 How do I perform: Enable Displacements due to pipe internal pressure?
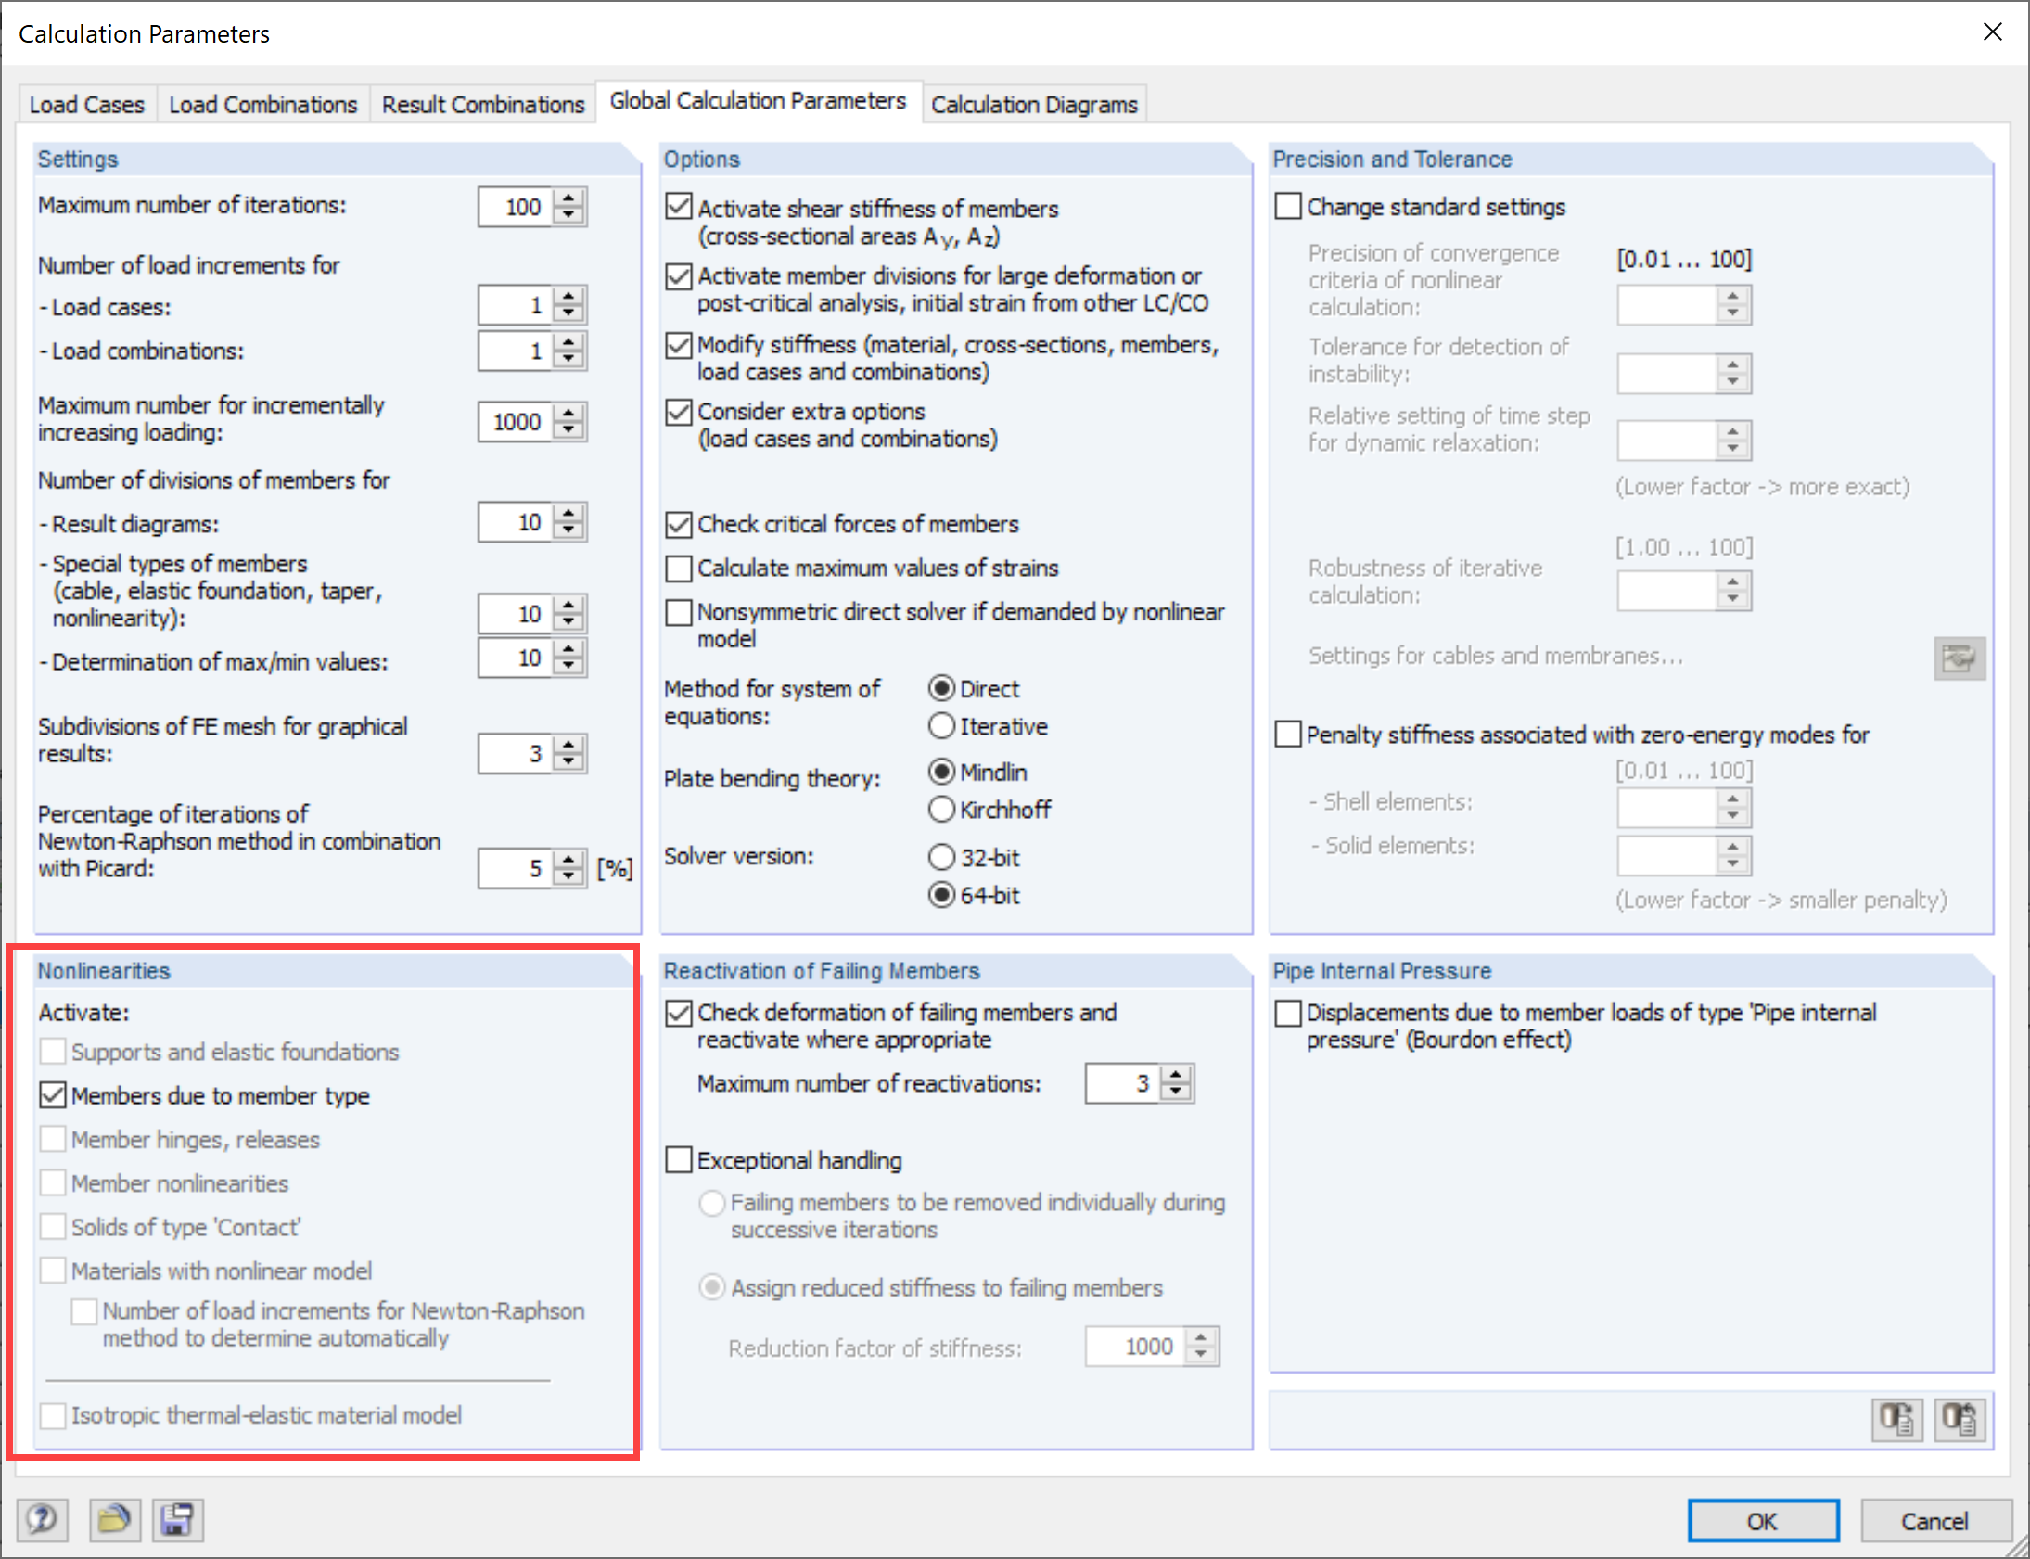point(1288,1013)
